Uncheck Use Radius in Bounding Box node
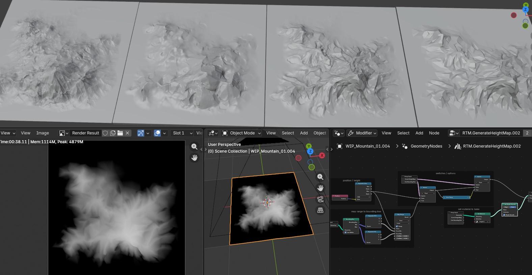The height and width of the screenshot is (275, 532). point(345,232)
